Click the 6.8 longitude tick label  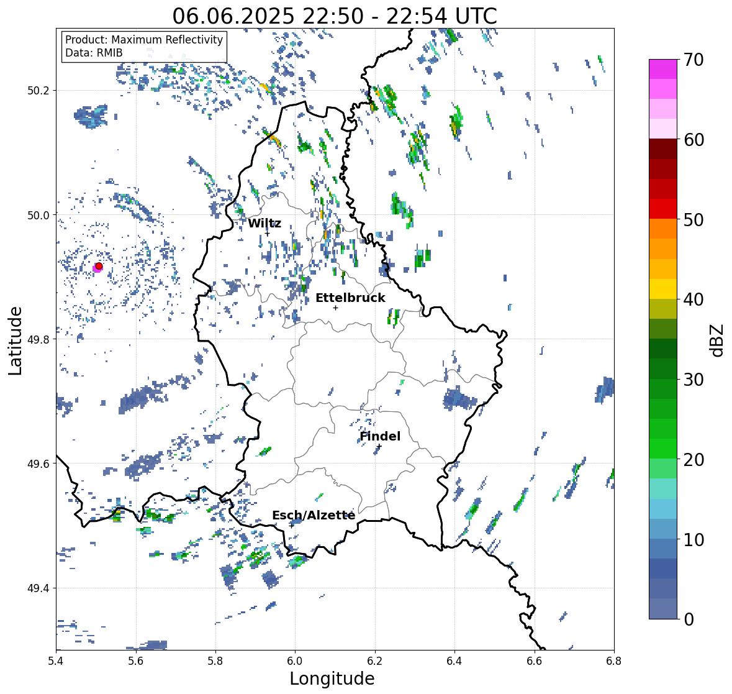[614, 661]
